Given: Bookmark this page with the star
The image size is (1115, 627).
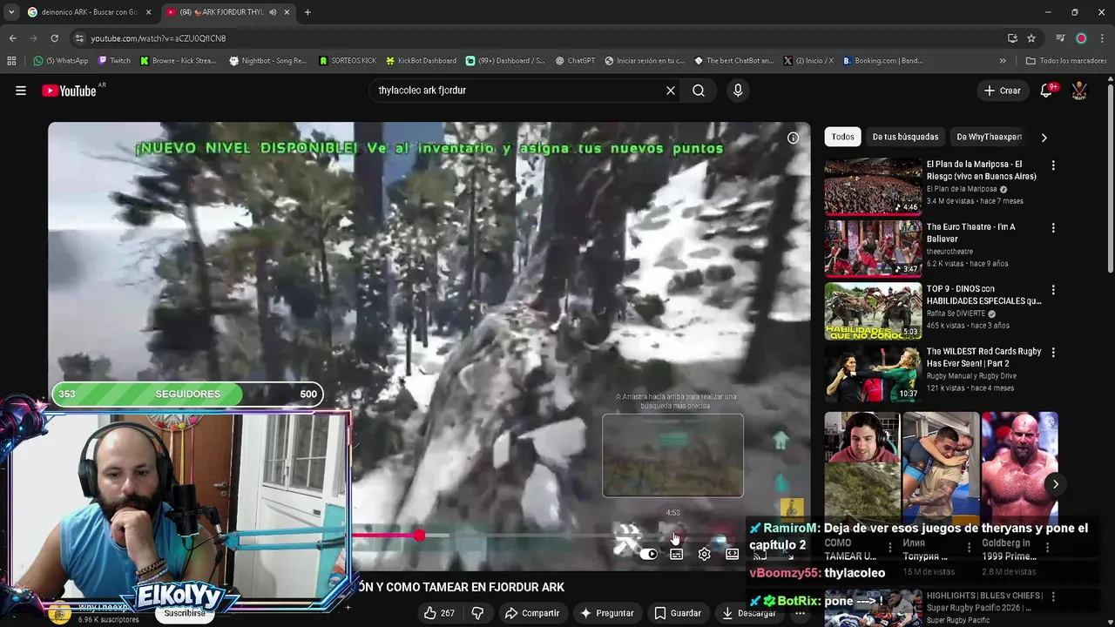Looking at the screenshot, I should (x=1031, y=38).
